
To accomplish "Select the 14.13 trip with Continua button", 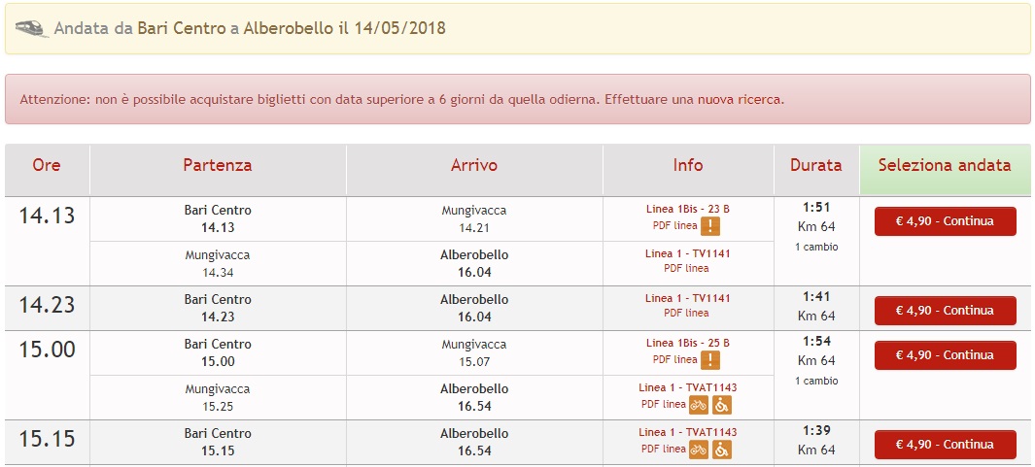I will [x=945, y=221].
